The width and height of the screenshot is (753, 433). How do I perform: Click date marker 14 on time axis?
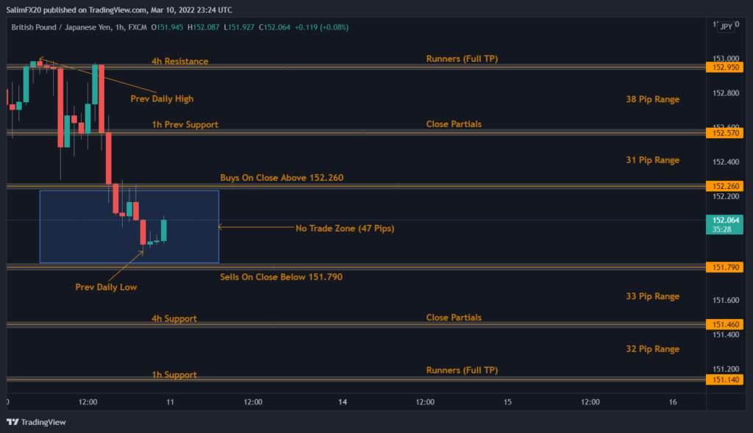point(343,402)
